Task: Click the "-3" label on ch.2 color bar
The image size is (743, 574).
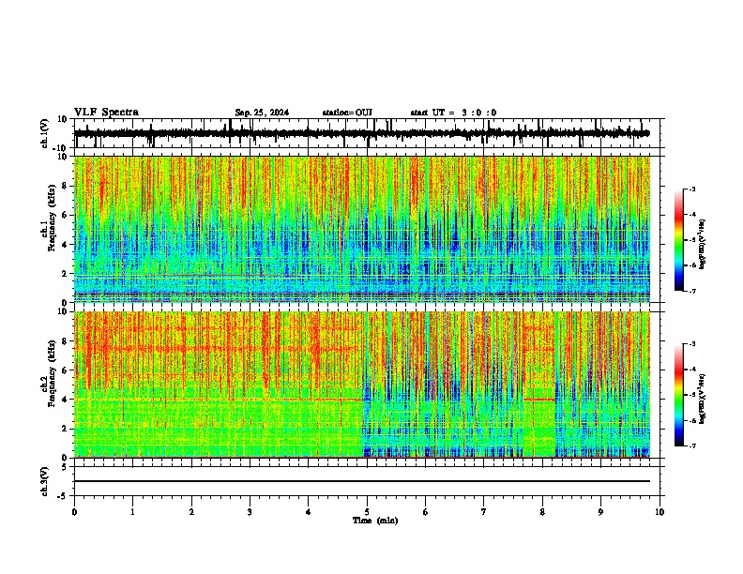Action: click(x=692, y=344)
